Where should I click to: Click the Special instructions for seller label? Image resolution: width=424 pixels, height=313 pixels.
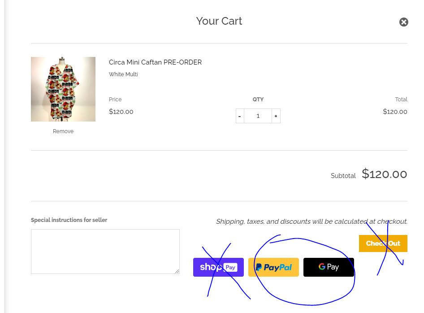pos(69,220)
